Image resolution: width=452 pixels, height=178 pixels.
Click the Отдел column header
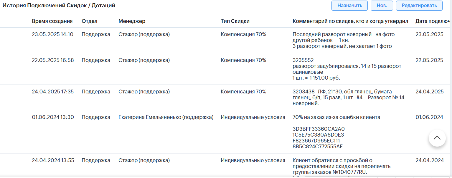tap(89, 21)
